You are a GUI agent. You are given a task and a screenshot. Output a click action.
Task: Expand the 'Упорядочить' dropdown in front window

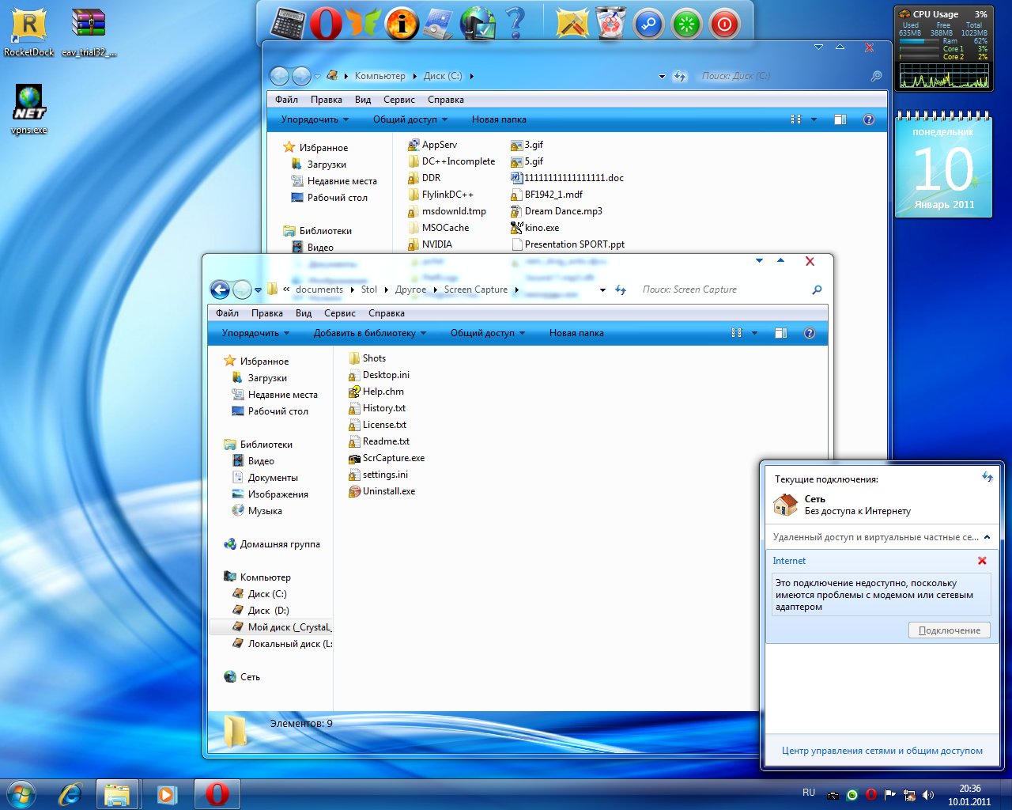click(255, 333)
